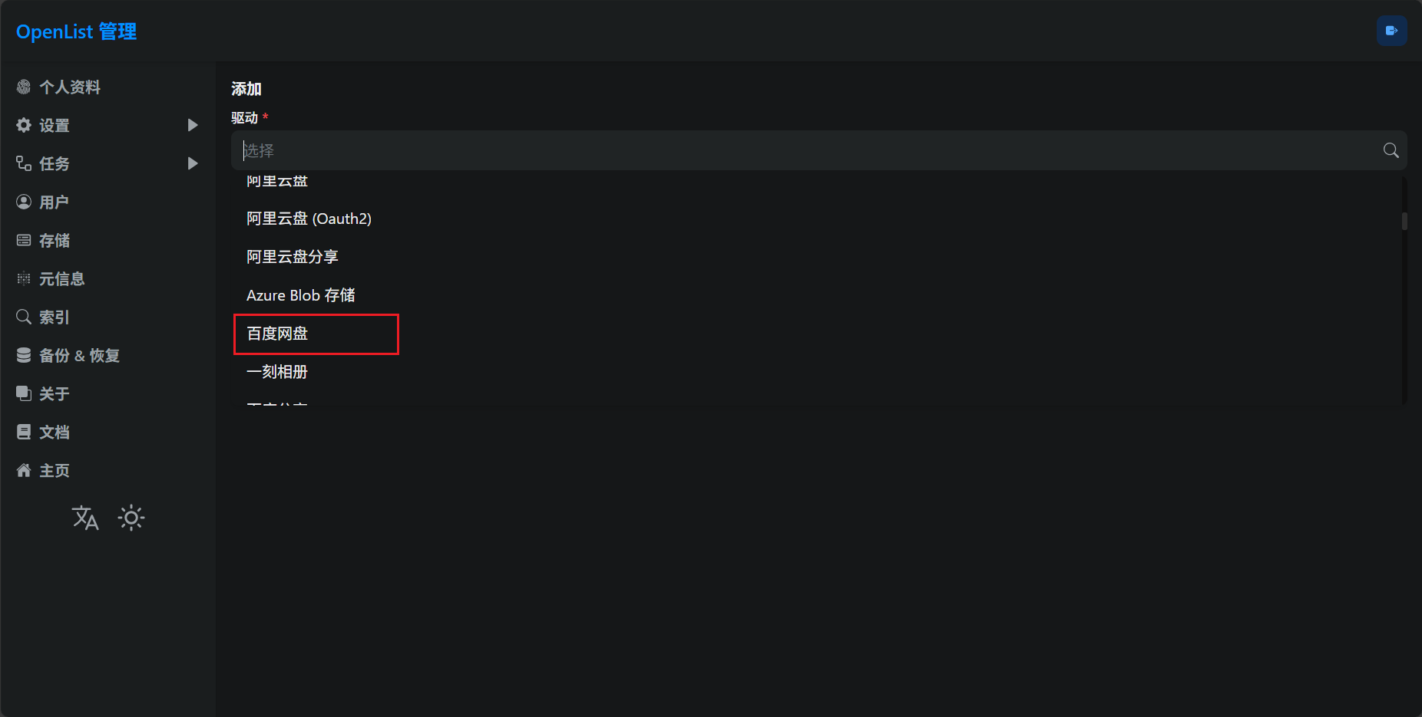Click the driver list scrollbar thumb
Image resolution: width=1422 pixels, height=717 pixels.
pos(1404,222)
